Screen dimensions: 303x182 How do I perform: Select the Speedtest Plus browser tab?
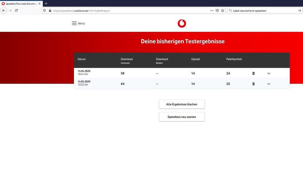coord(20,3)
